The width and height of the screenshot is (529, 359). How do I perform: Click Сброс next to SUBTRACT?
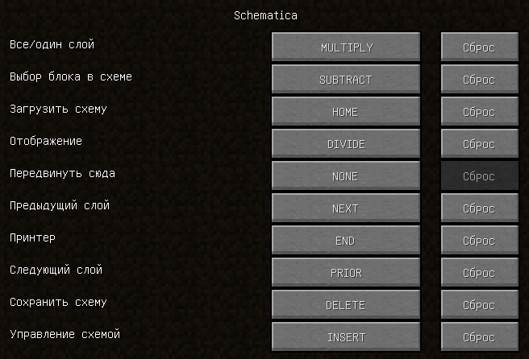click(479, 80)
